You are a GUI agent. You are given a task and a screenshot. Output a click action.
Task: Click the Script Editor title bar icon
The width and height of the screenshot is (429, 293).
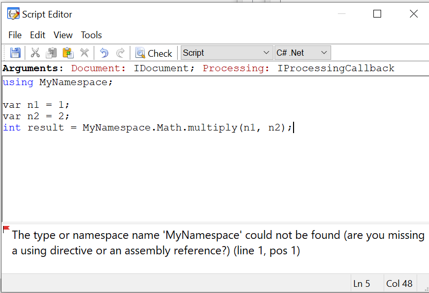click(13, 14)
